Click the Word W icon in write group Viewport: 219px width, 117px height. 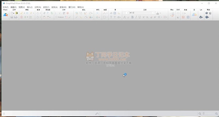click(115, 13)
